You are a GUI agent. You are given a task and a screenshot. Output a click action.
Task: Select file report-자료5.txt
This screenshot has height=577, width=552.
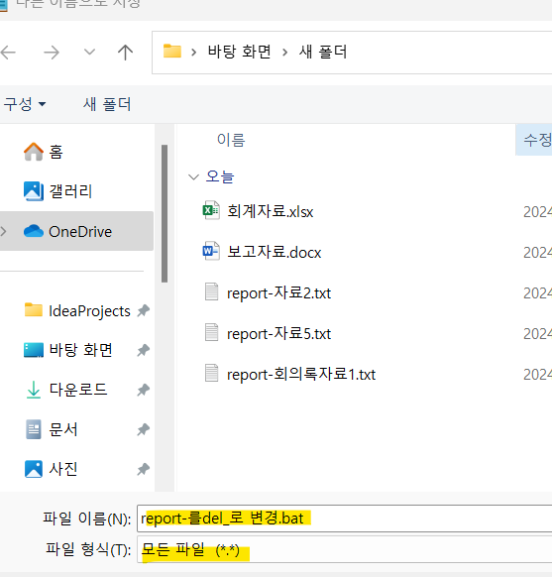278,334
